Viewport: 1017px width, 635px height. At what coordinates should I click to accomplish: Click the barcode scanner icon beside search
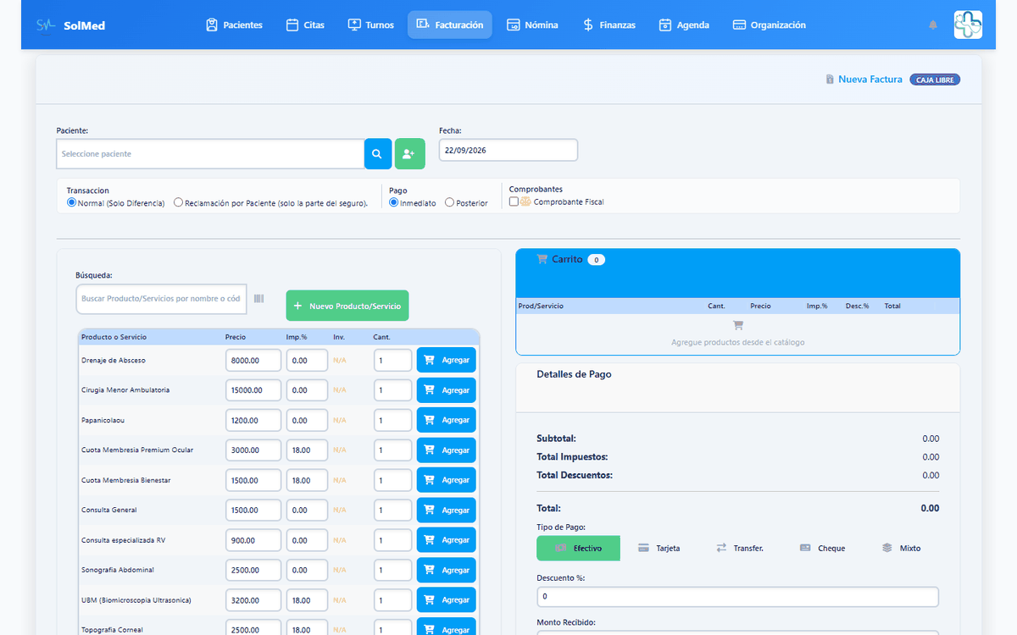[x=258, y=298]
